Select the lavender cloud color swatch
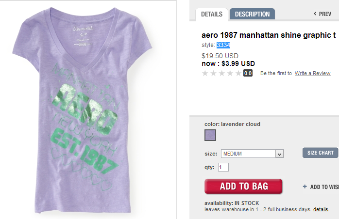Viewport: 339px width, 219px height. (x=210, y=135)
